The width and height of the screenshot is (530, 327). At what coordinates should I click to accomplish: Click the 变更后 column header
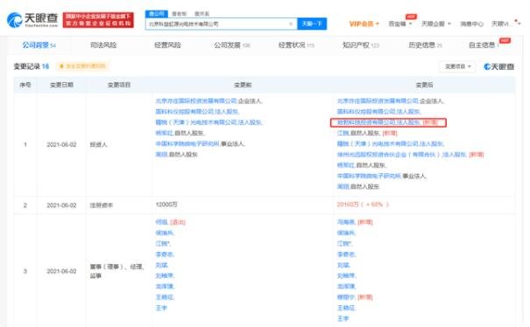click(x=424, y=85)
